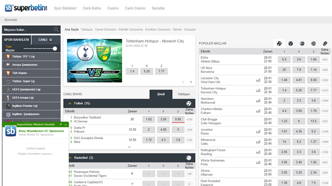Toggle the Tüm Maçlar slider switch
Screen dimensions: 332x186
55,48
